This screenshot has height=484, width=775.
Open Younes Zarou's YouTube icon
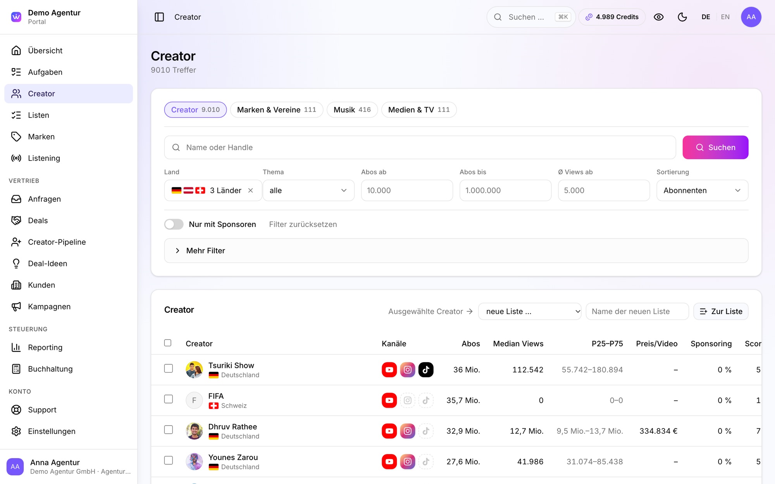(x=389, y=462)
